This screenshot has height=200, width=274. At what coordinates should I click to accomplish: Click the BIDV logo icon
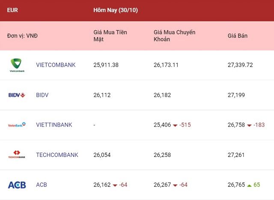coord(17,95)
